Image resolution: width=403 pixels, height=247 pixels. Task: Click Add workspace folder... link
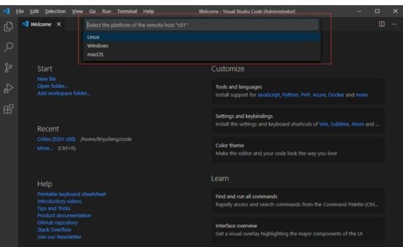click(x=64, y=93)
